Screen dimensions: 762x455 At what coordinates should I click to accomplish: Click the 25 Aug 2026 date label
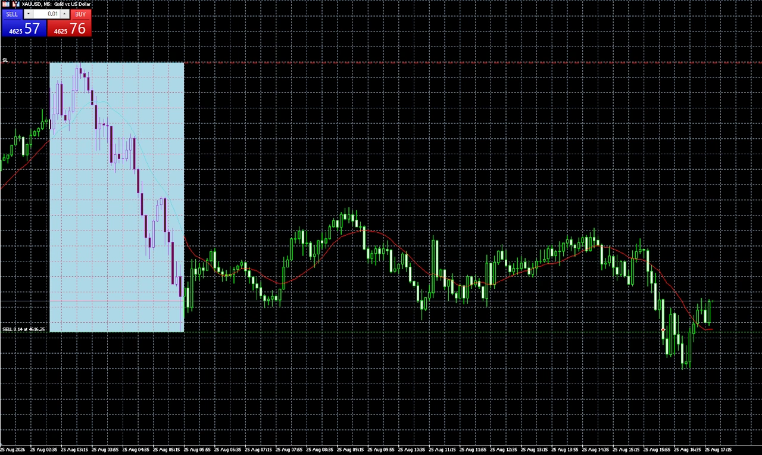click(x=11, y=450)
